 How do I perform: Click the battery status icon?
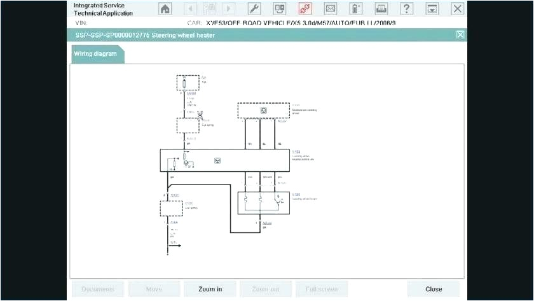click(356, 8)
